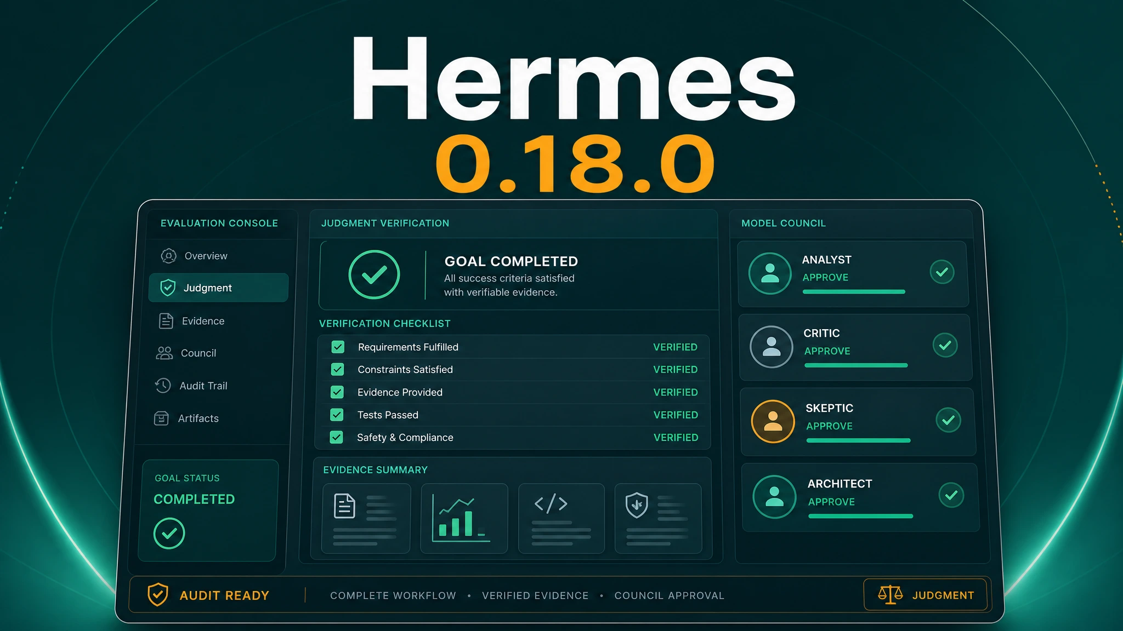This screenshot has height=631, width=1123.
Task: Select the Judgment shield icon
Action: click(x=168, y=288)
